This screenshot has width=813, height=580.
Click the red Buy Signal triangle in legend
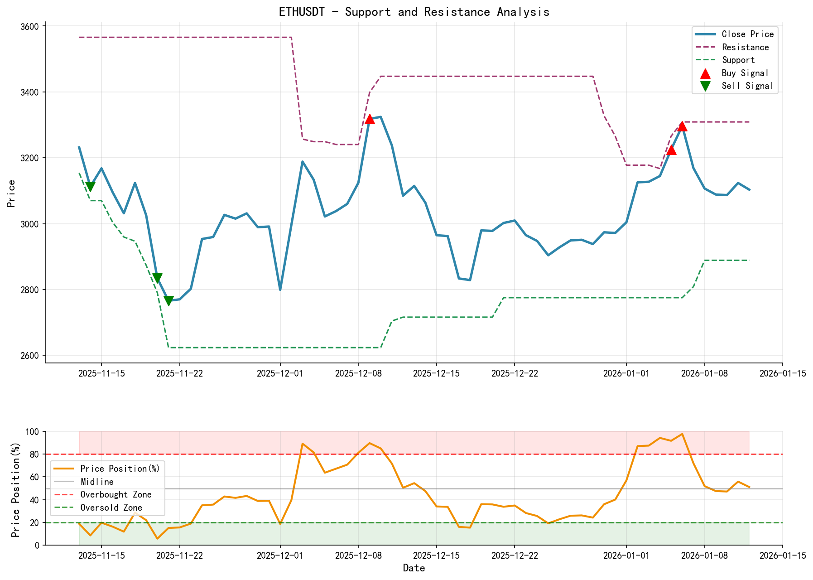click(705, 72)
